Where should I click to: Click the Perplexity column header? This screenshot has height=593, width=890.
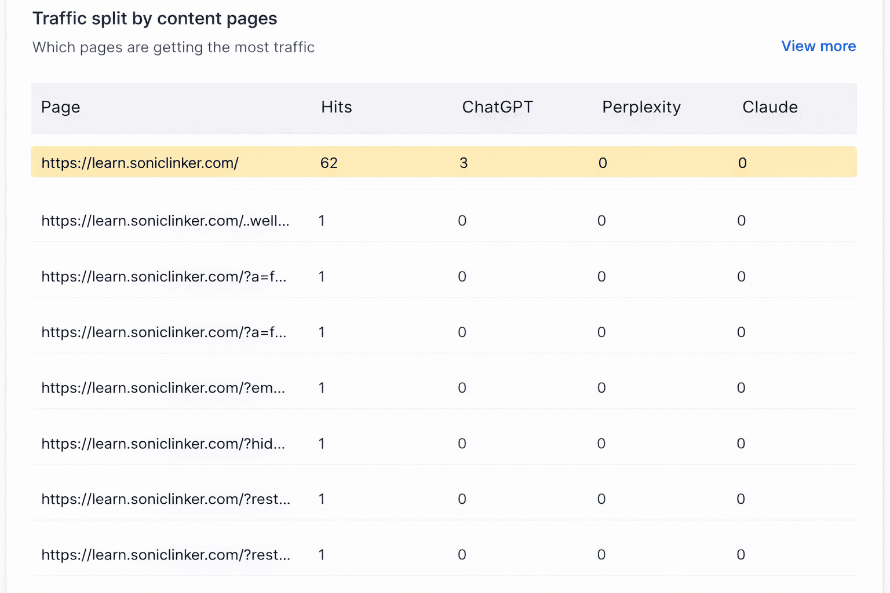(x=641, y=107)
